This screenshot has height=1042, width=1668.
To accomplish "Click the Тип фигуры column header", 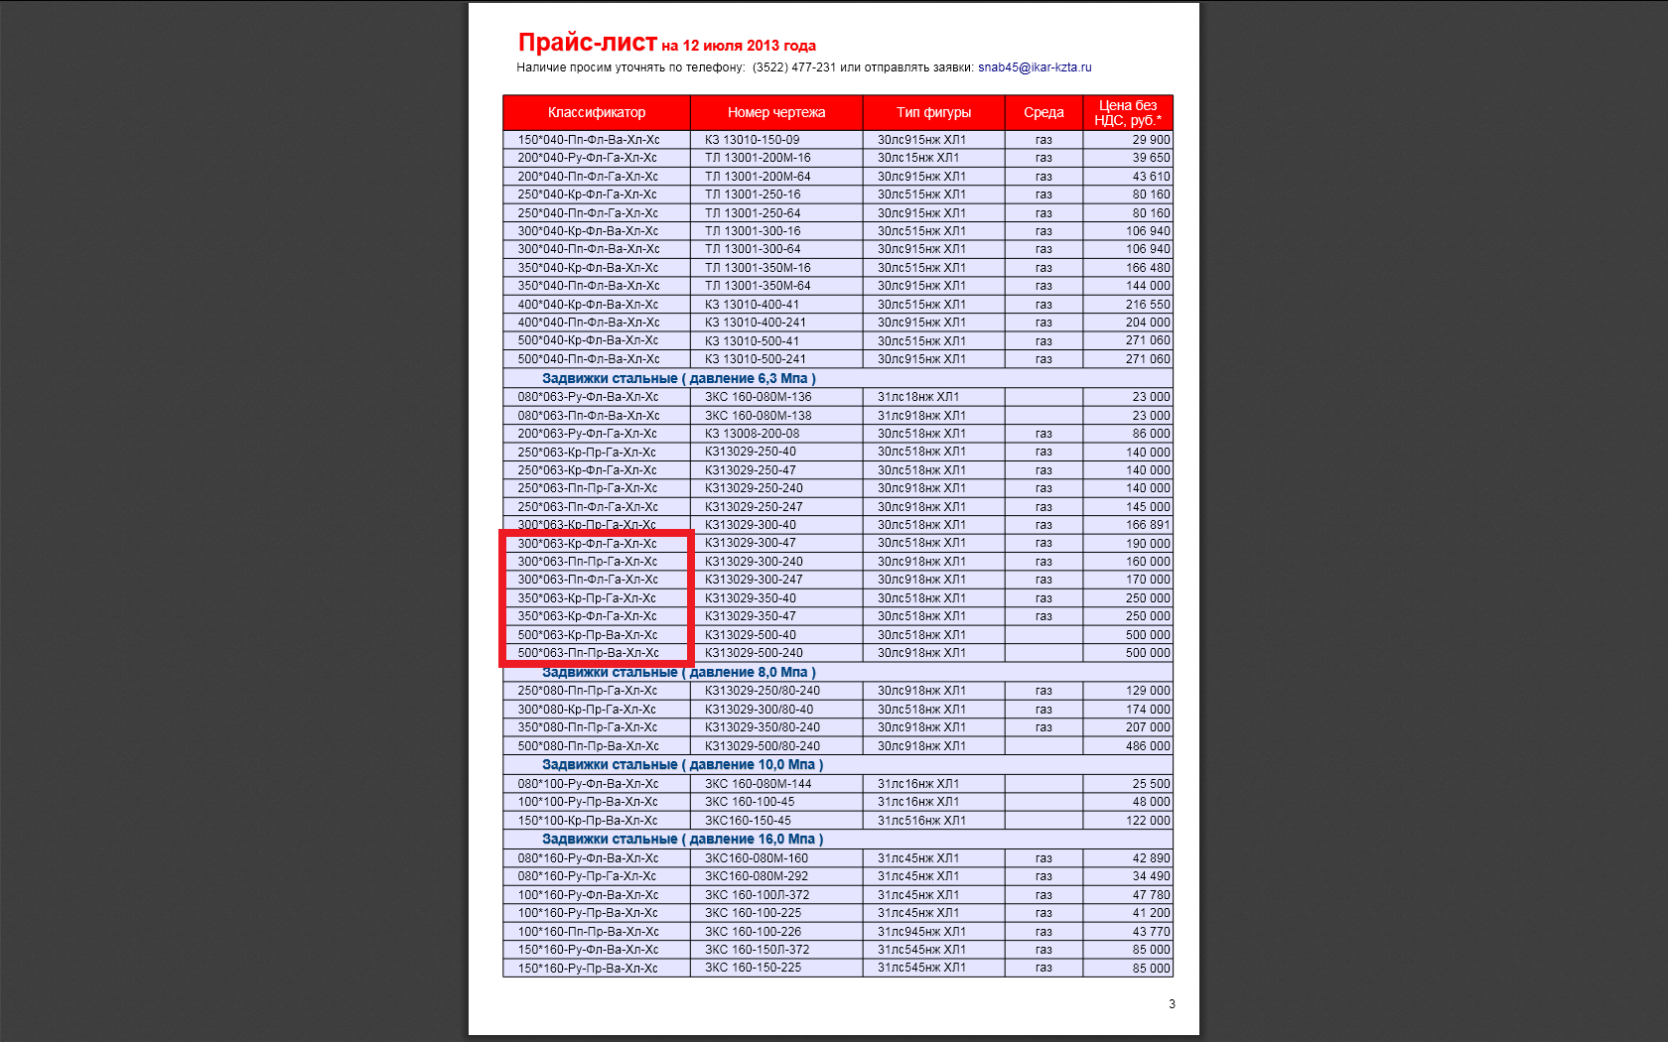I will (933, 112).
